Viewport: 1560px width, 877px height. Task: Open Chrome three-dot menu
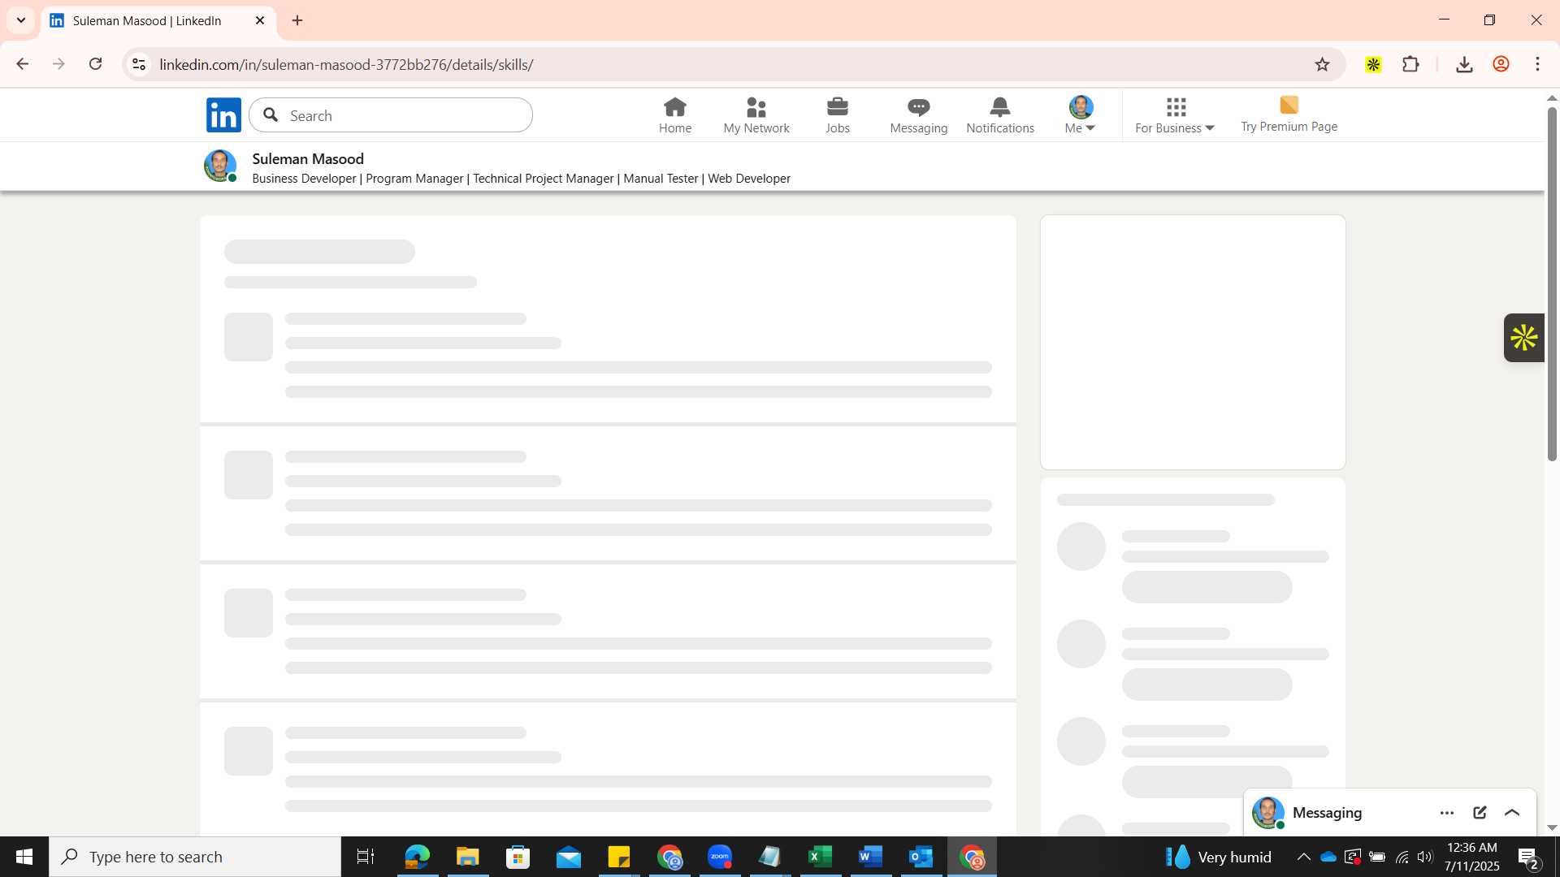point(1537,64)
